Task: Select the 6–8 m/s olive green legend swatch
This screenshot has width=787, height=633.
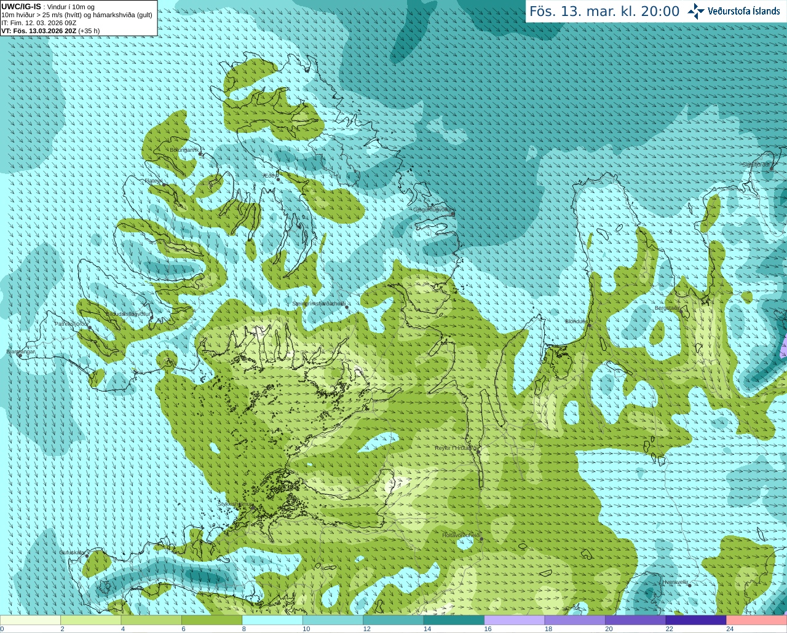Action: (212, 620)
